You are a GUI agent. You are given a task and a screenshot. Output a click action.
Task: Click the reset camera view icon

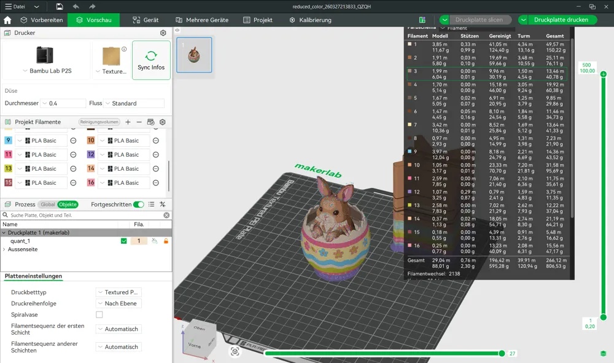click(x=235, y=352)
